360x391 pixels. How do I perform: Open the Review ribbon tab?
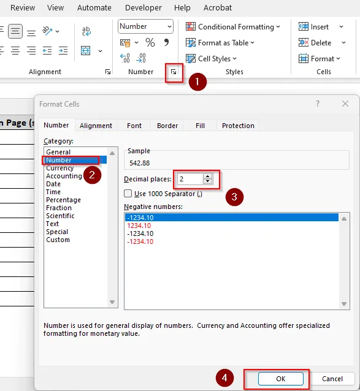pyautogui.click(x=23, y=8)
